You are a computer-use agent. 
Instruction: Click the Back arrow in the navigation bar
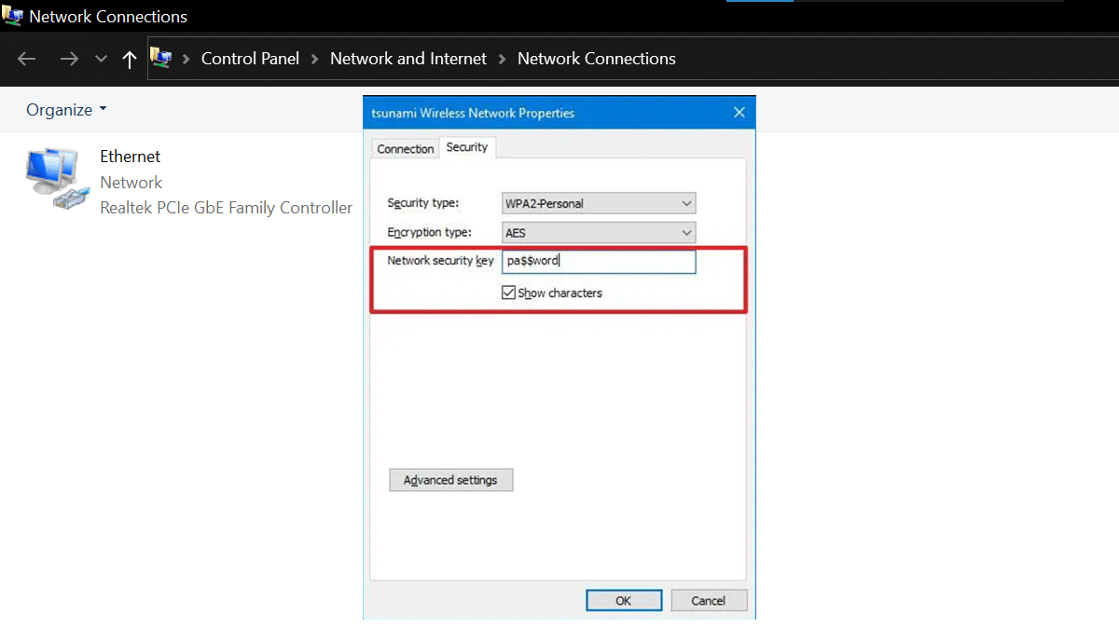coord(26,59)
